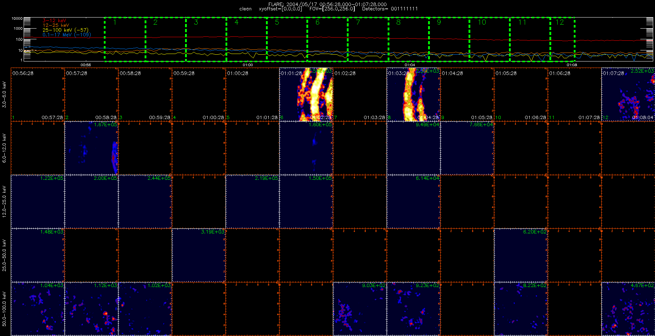Click the 1.50E+05 peak value label
Viewport: 655px width, 336px height.
(320, 178)
